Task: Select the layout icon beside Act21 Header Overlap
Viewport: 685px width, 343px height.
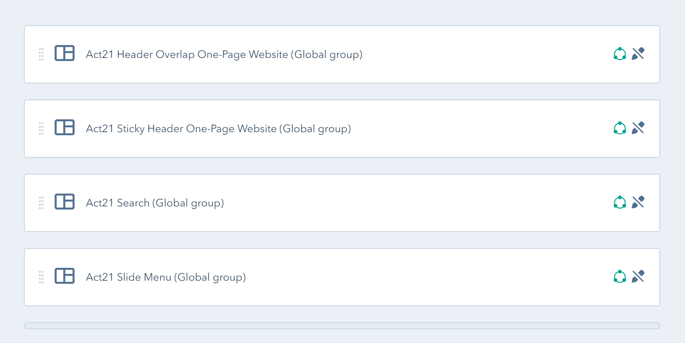Action: 65,53
